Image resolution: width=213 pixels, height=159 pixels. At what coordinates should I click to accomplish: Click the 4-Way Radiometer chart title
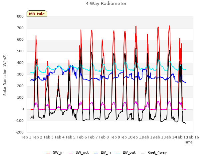point(106,4)
